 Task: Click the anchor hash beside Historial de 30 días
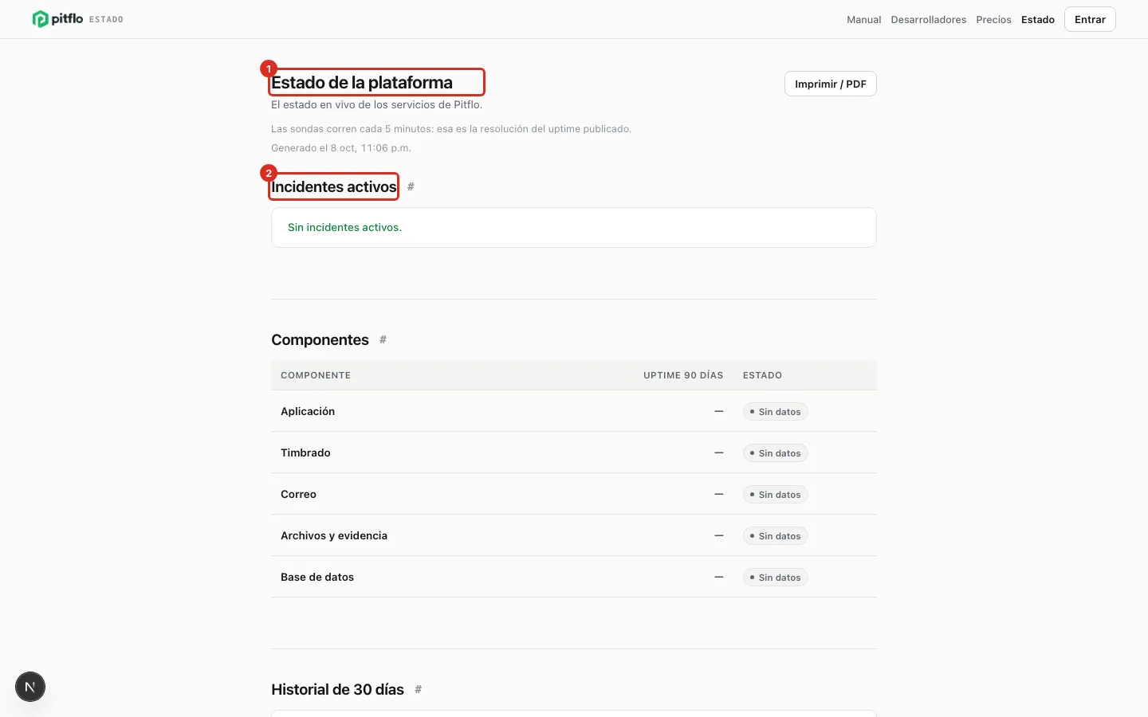[x=418, y=689]
